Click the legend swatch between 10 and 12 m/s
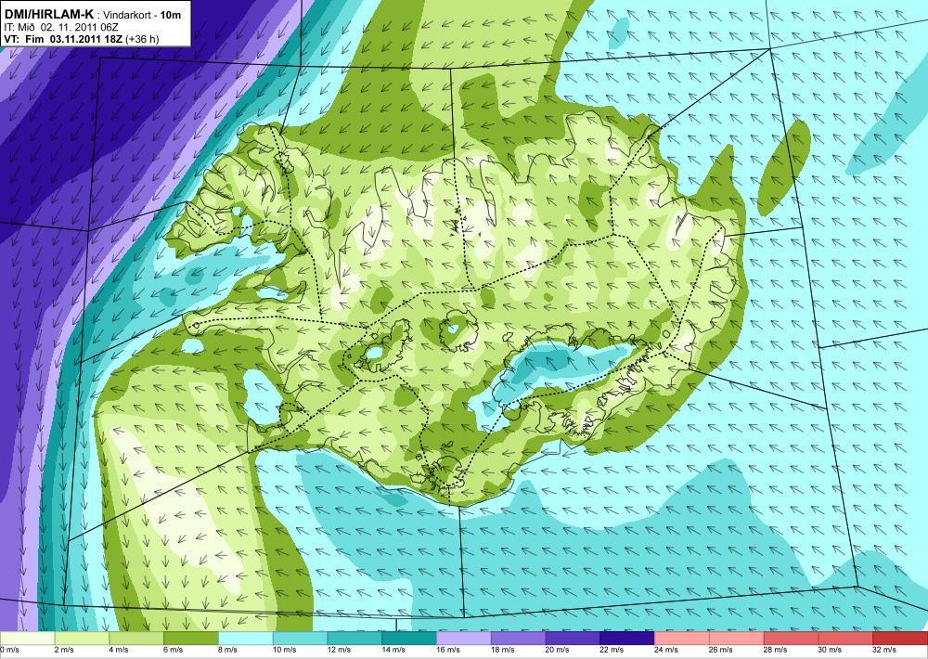The height and width of the screenshot is (659, 928). tap(300, 639)
